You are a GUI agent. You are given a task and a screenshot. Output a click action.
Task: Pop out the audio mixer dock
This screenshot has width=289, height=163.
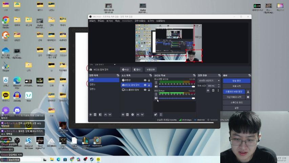pyautogui.click(x=194, y=75)
